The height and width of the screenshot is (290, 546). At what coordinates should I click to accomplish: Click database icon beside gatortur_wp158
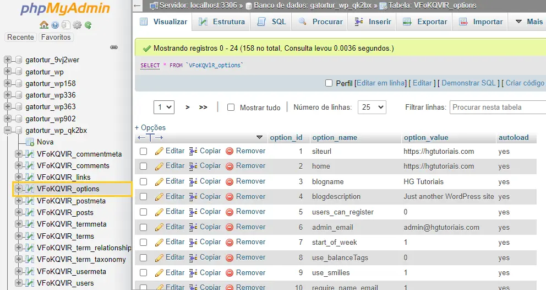coord(19,84)
